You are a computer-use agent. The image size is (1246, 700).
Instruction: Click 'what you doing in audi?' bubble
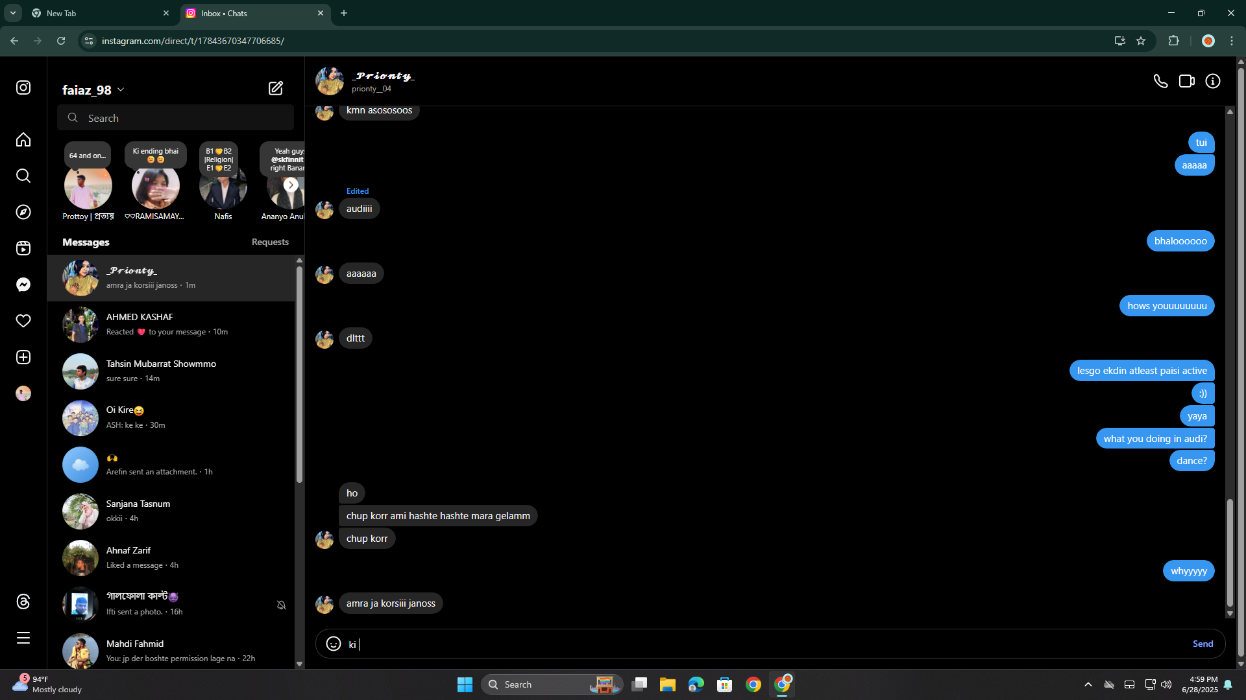click(1155, 439)
